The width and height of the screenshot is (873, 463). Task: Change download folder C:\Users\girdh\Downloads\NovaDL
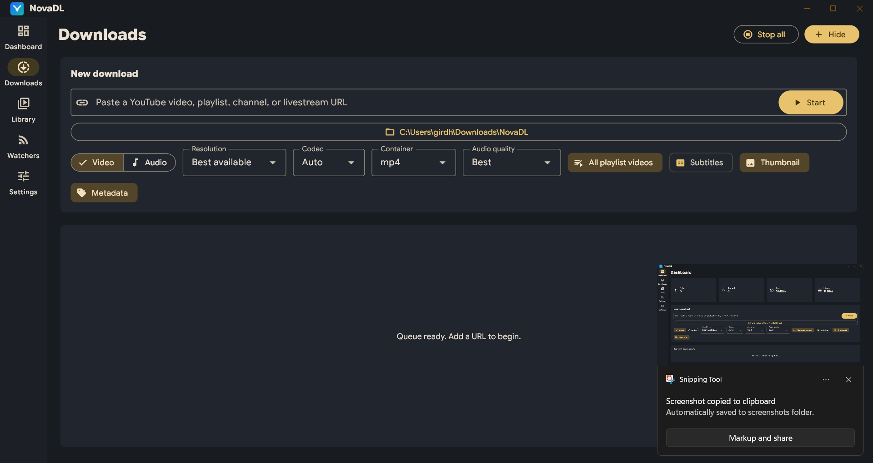pos(459,132)
